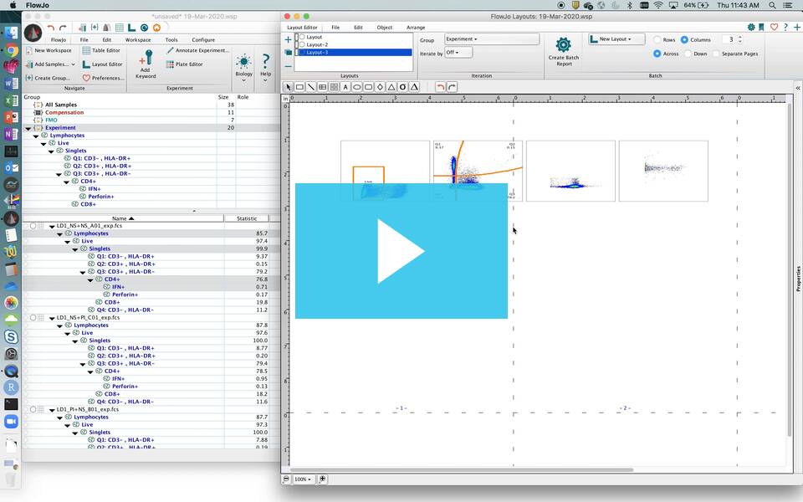Image resolution: width=803 pixels, height=502 pixels.
Task: Click the columns count field showing 3
Action: point(729,39)
